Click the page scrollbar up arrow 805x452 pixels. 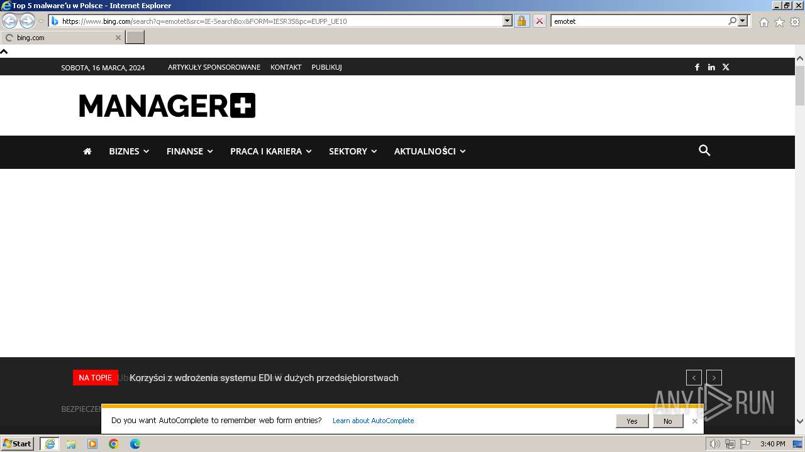(800, 59)
